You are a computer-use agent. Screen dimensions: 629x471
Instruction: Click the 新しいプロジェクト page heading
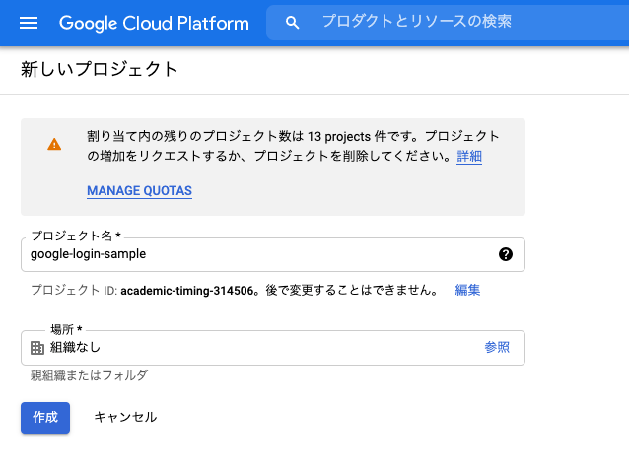(100, 69)
